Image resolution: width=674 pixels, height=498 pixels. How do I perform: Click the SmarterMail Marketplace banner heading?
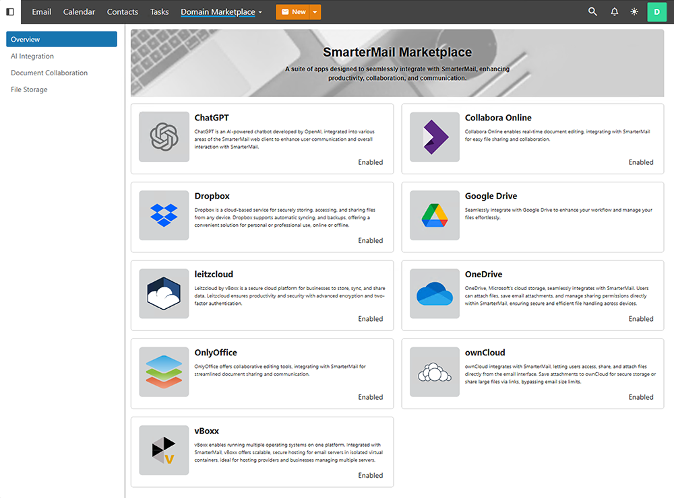(397, 52)
